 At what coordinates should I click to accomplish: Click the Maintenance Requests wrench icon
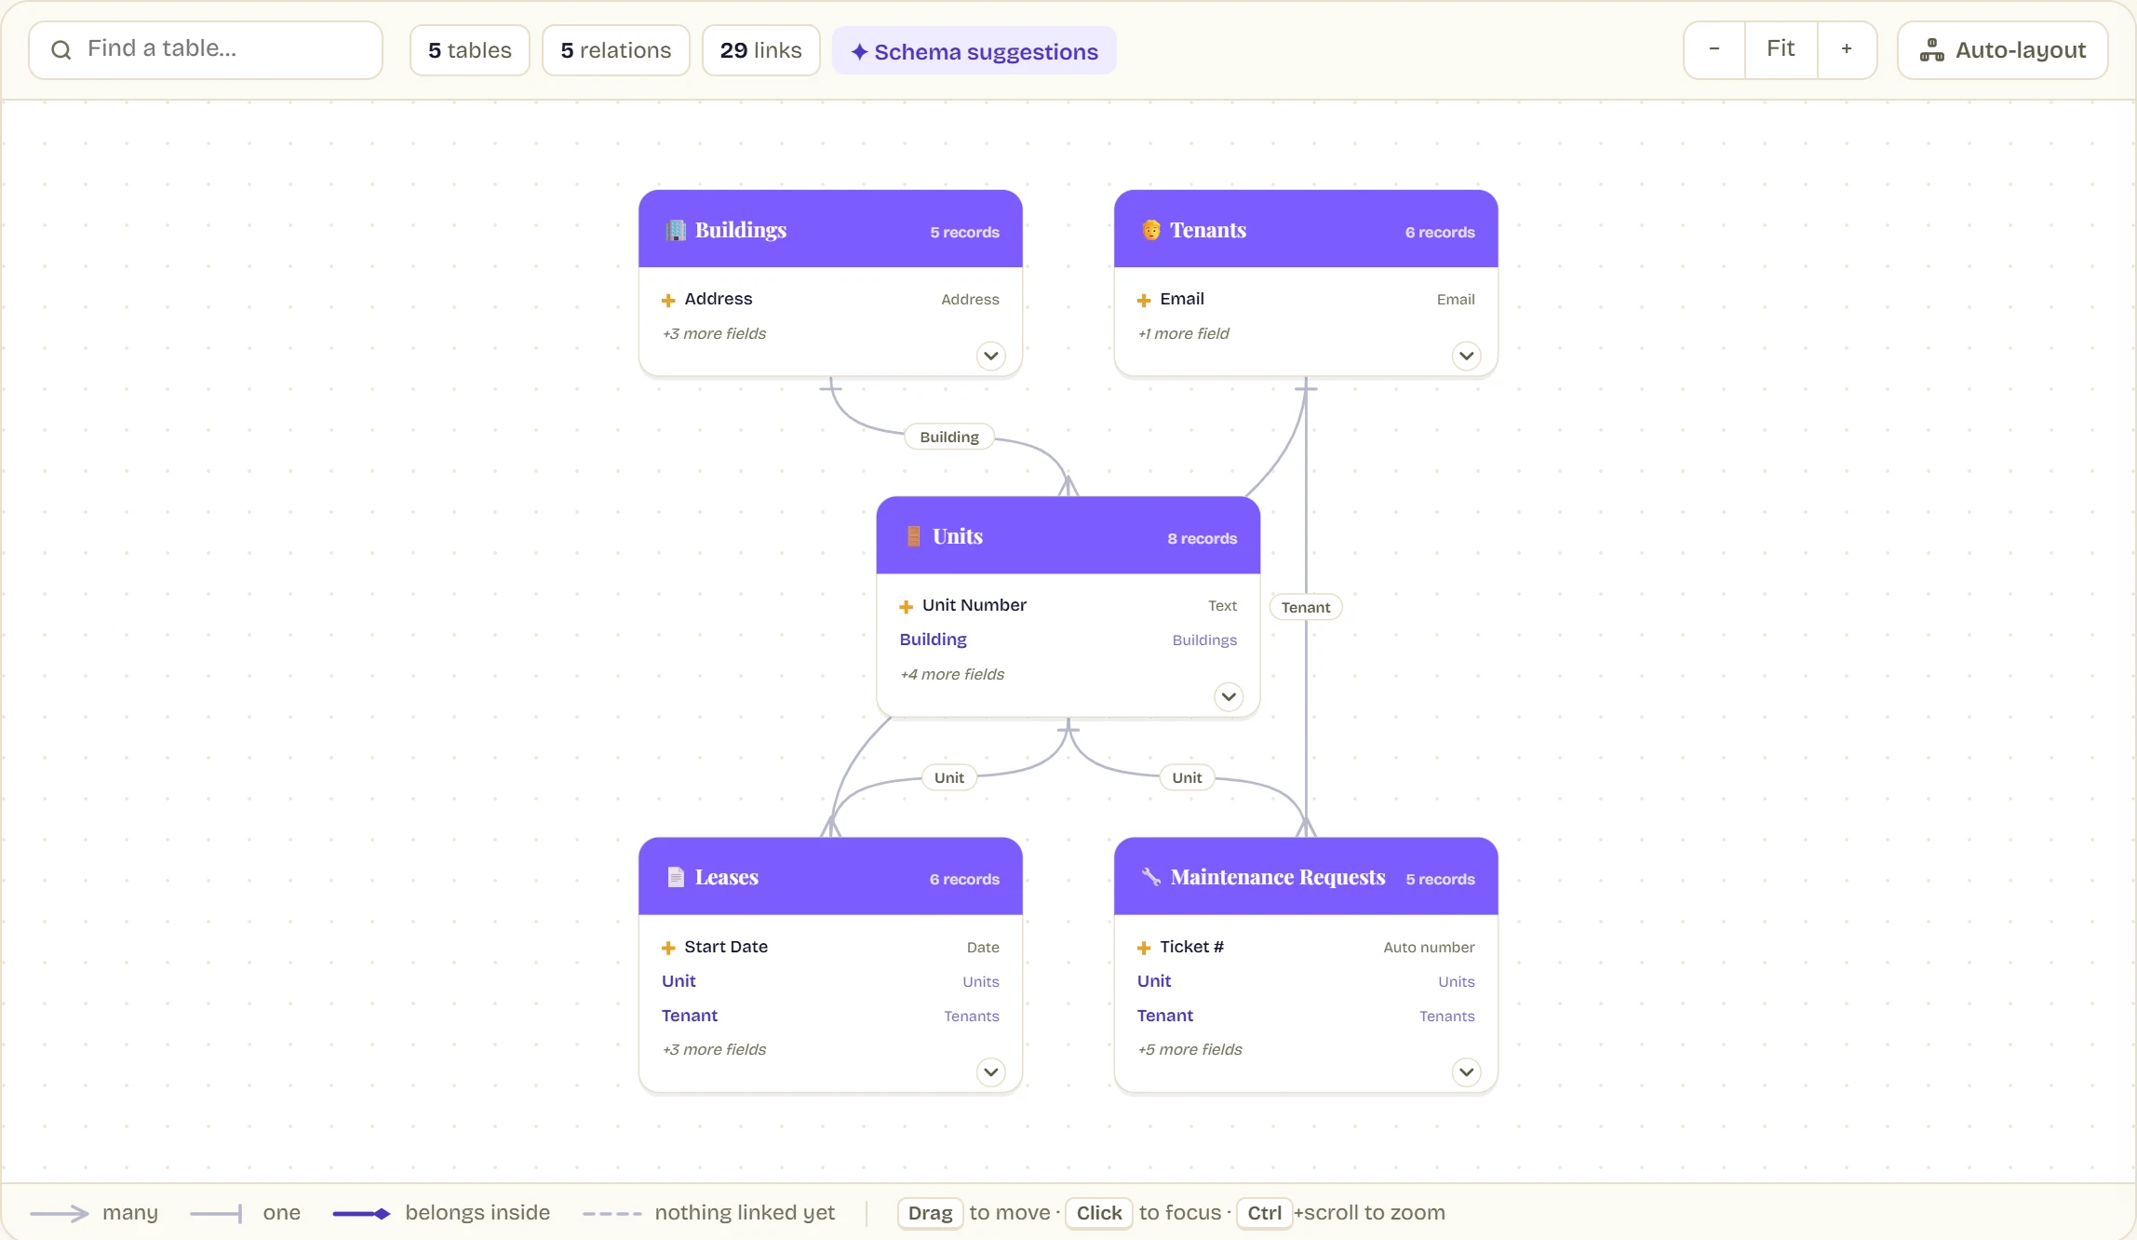1151,877
